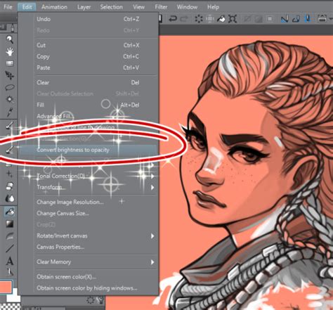The height and width of the screenshot is (310, 333).
Task: Select the Move layer tool
Action: click(10, 75)
